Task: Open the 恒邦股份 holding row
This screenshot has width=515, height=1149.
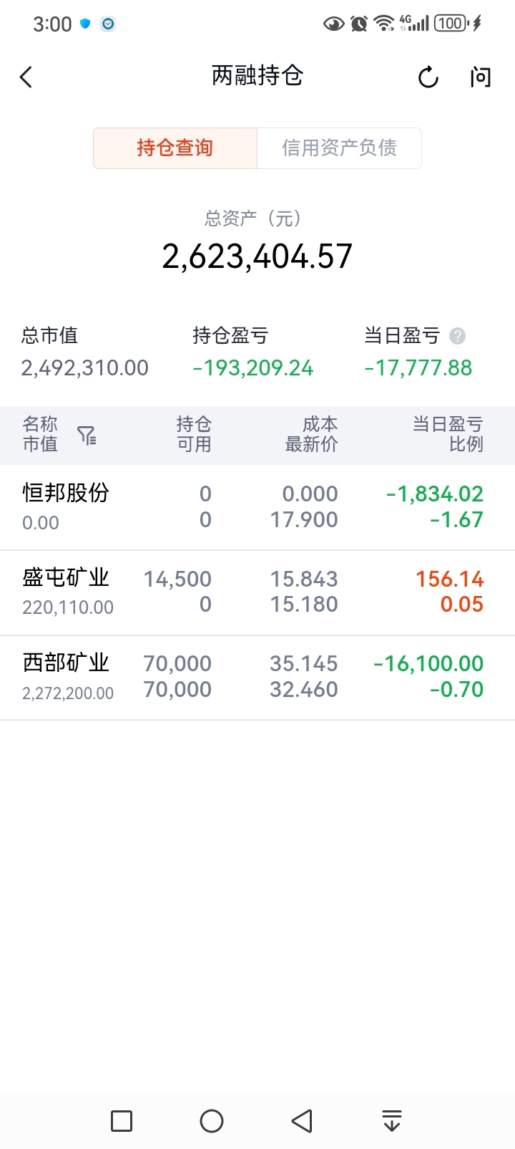Action: (257, 507)
